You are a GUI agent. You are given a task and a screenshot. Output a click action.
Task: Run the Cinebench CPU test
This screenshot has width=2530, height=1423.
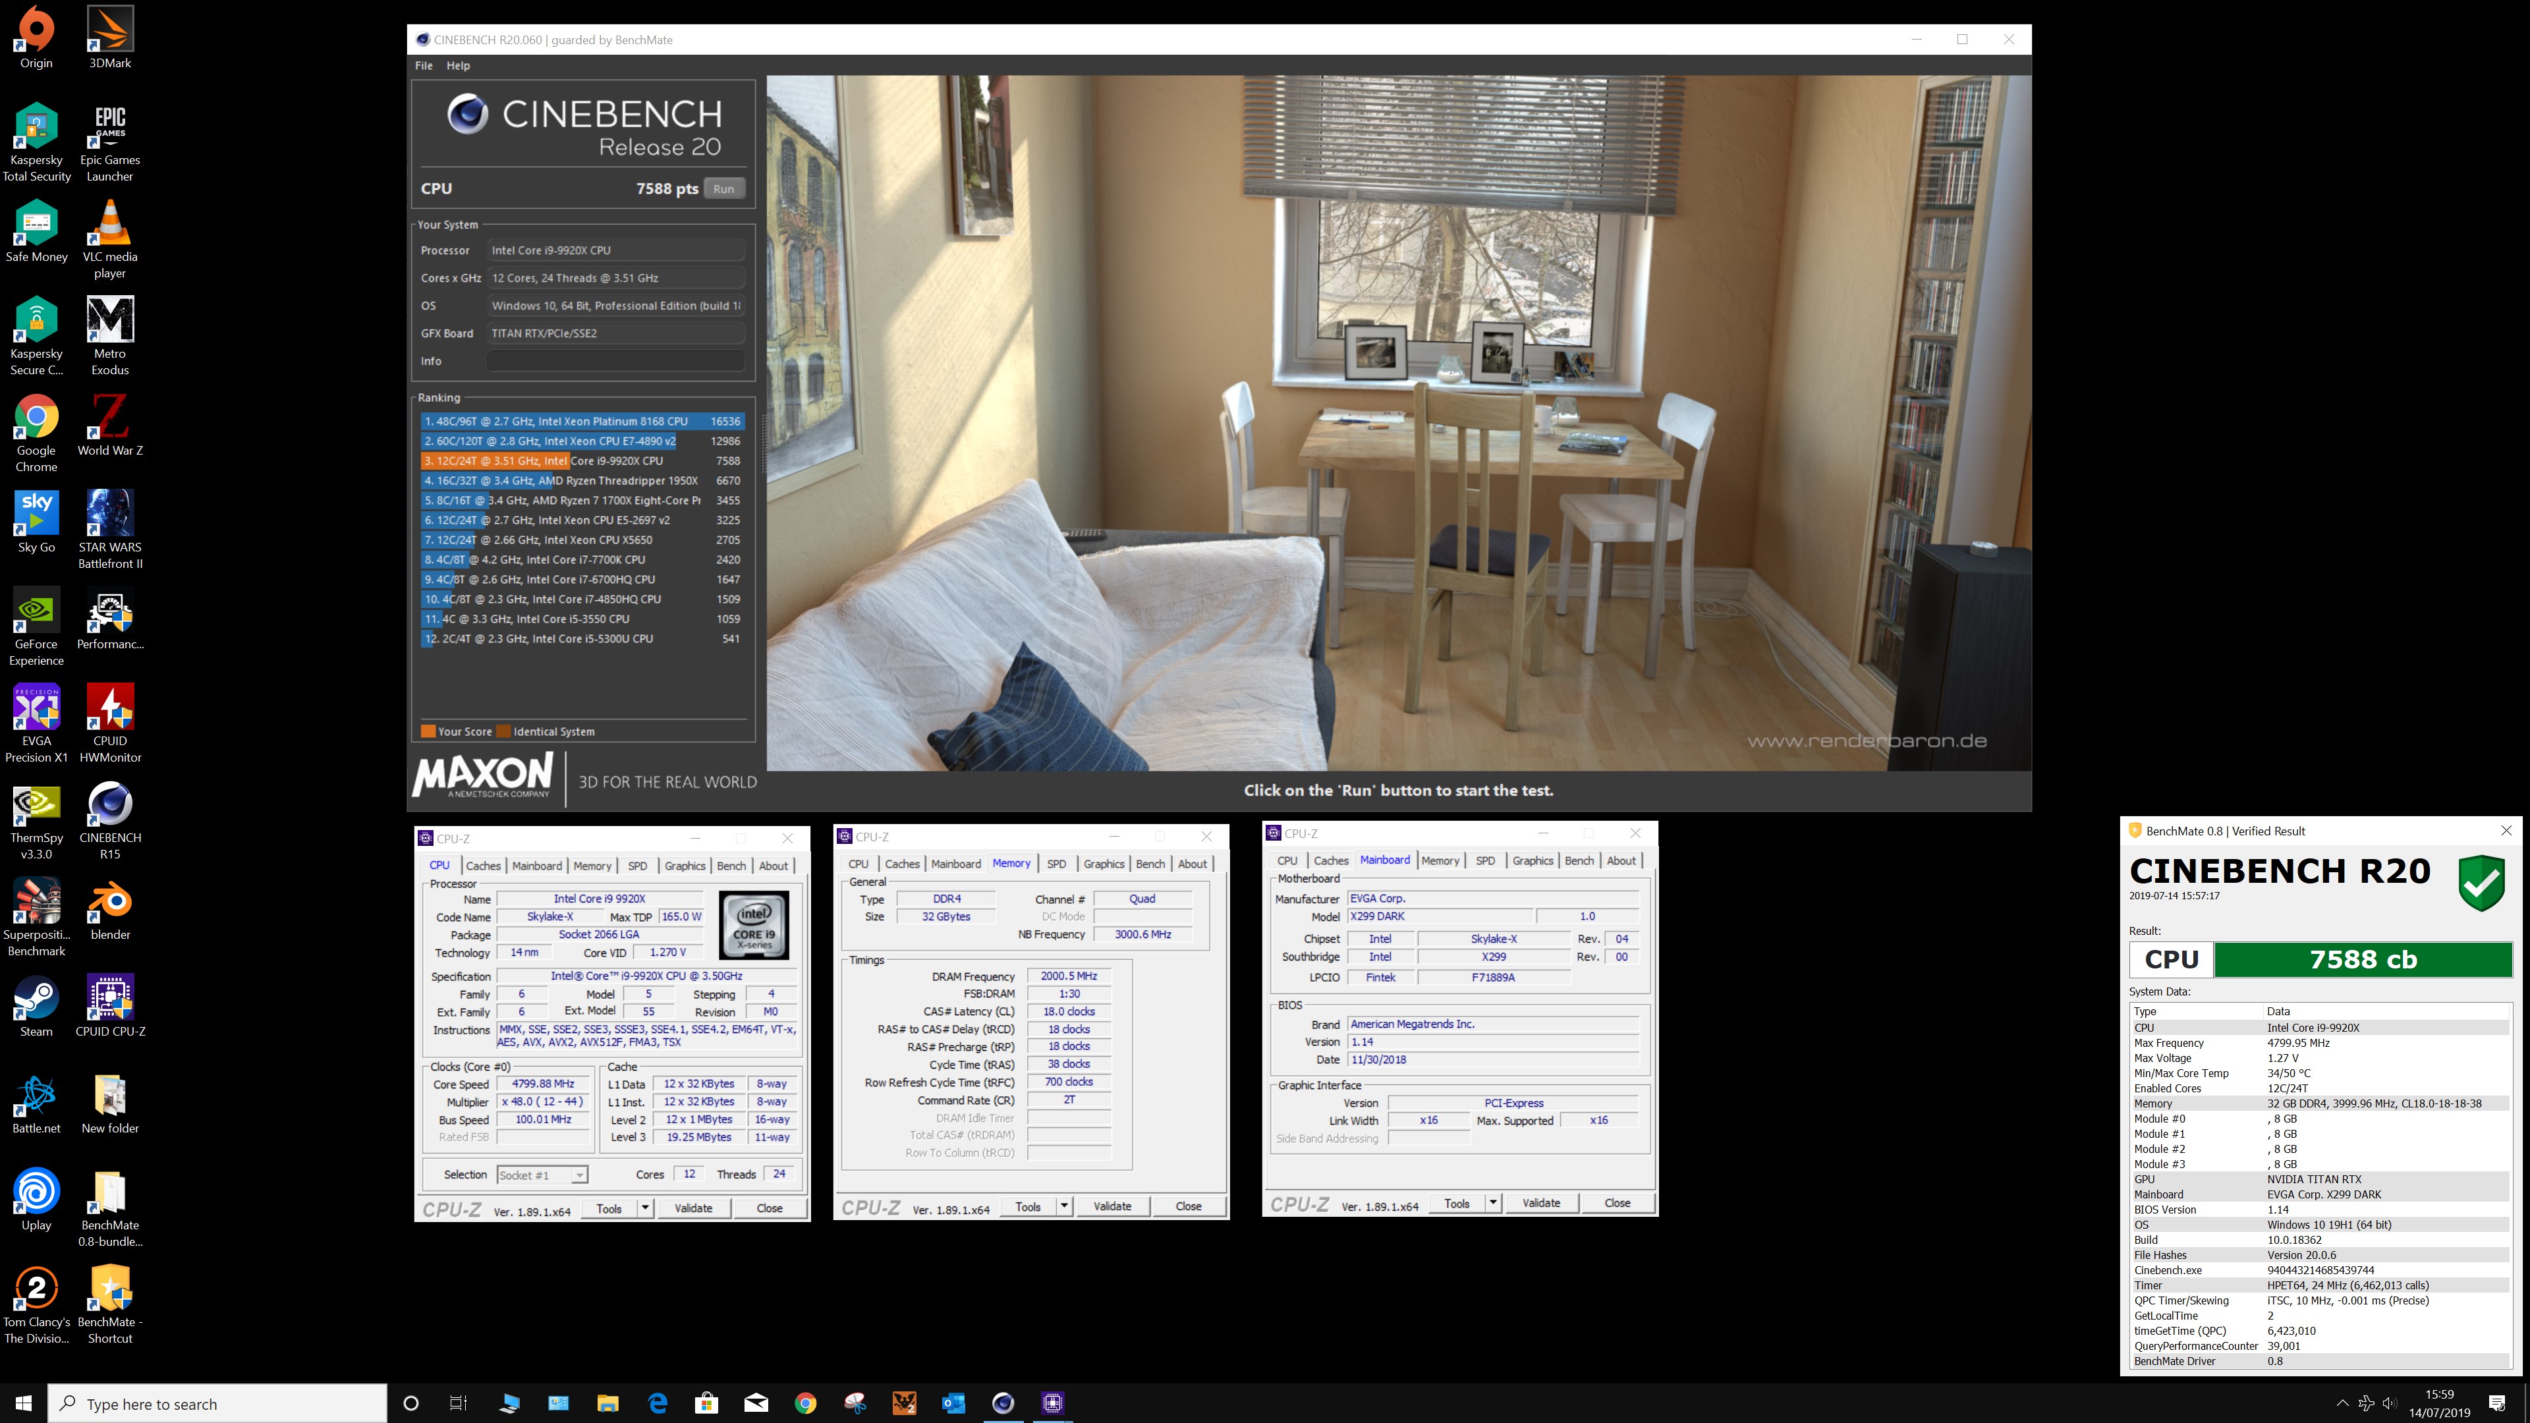[724, 188]
